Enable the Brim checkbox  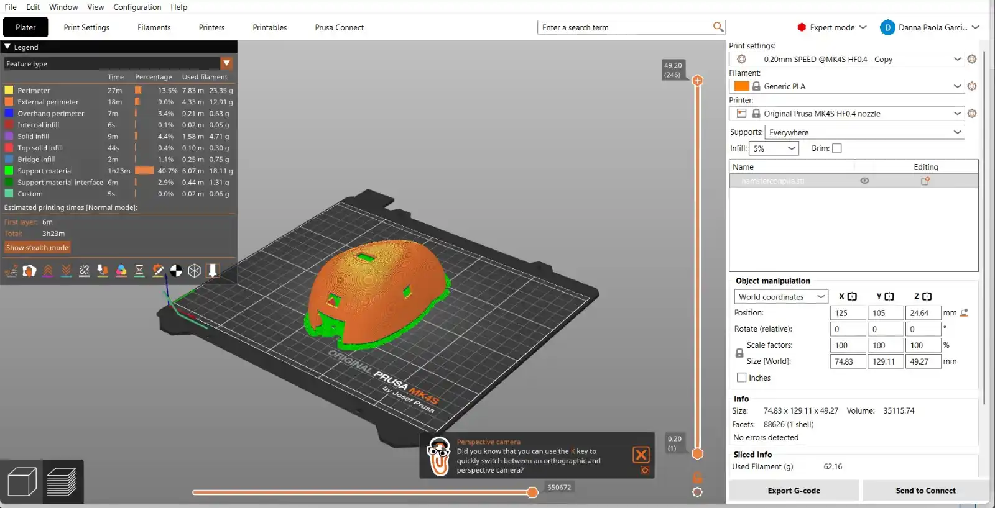(837, 148)
